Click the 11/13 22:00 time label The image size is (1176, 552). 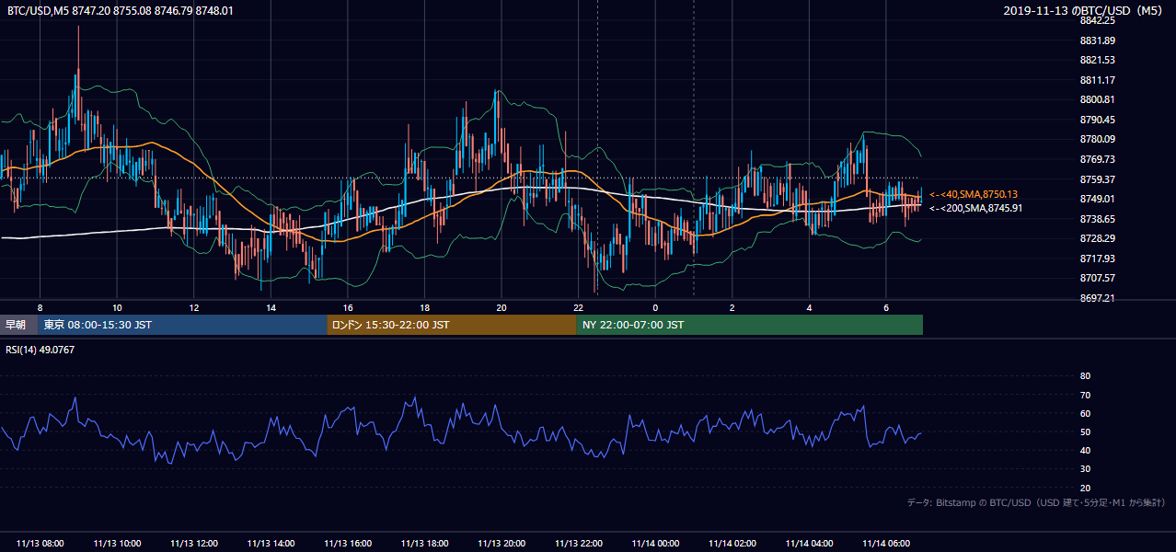578,544
